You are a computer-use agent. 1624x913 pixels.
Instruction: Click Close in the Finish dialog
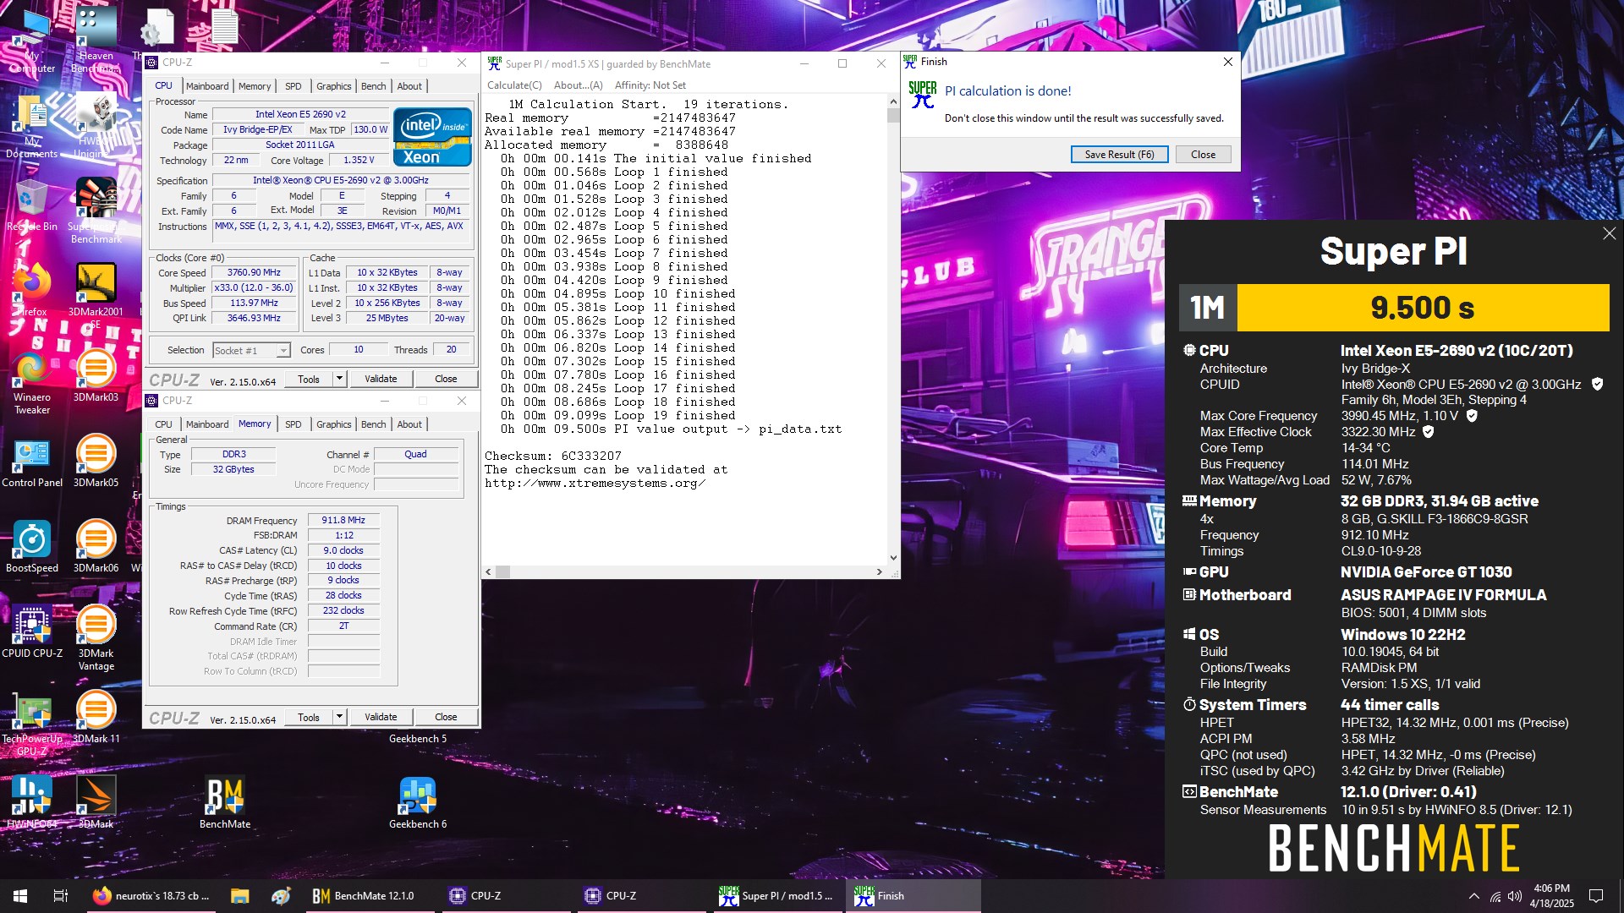1203,155
